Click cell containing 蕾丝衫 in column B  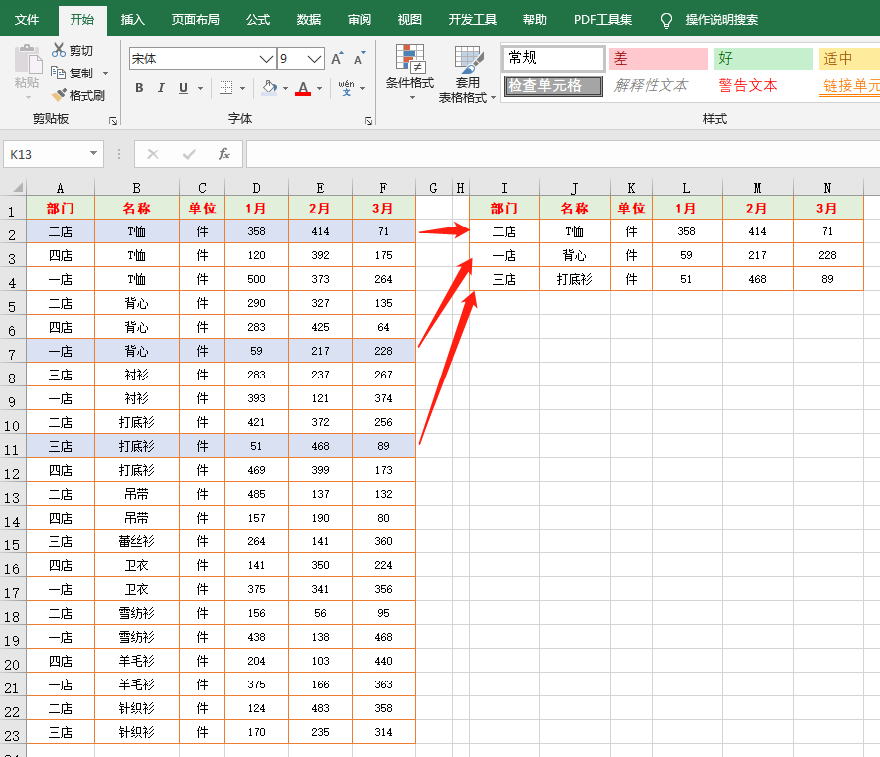coord(136,541)
